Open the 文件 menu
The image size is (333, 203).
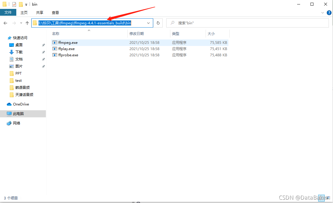[x=8, y=12]
